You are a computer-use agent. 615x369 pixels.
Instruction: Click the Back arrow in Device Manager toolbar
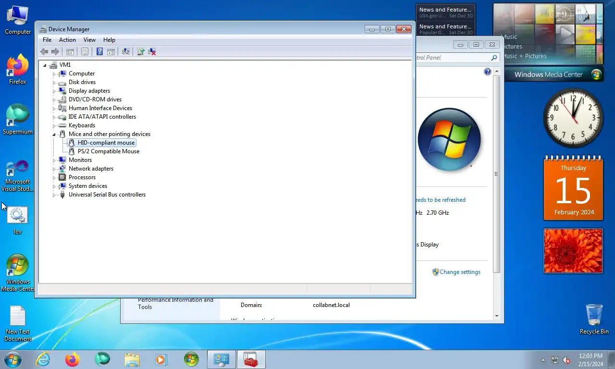point(44,51)
